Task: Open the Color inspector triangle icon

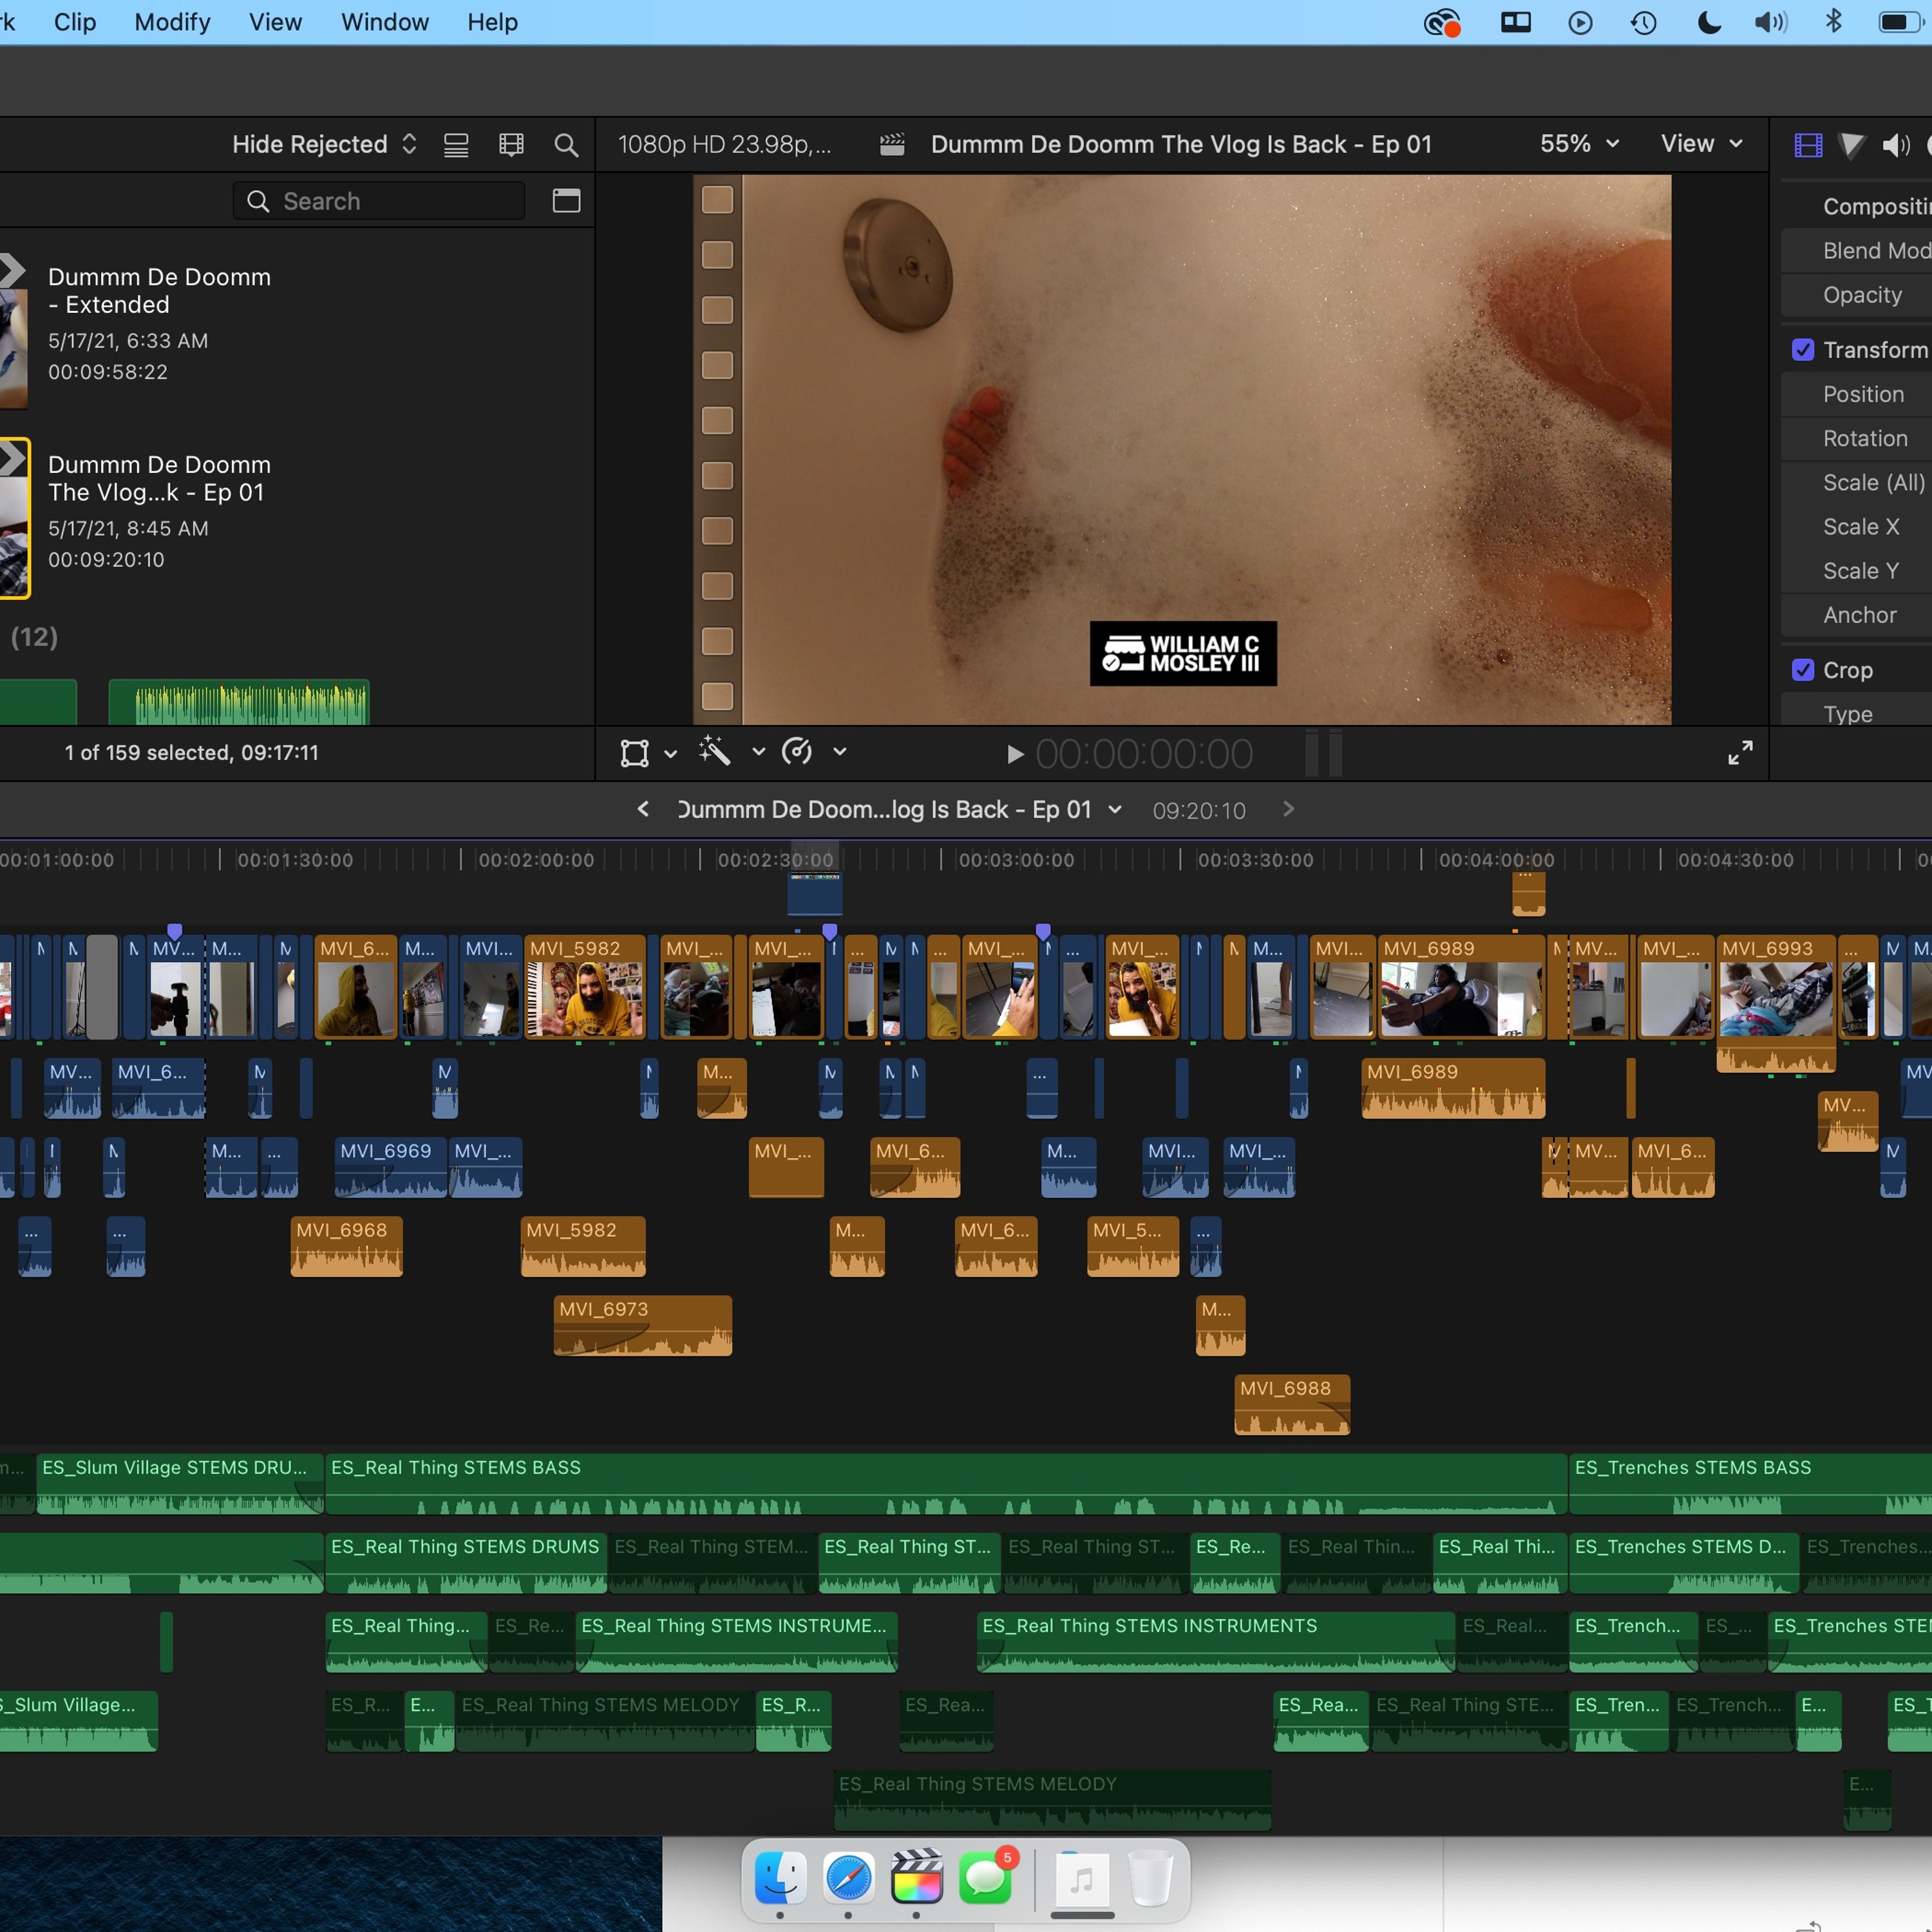Action: 1852,145
